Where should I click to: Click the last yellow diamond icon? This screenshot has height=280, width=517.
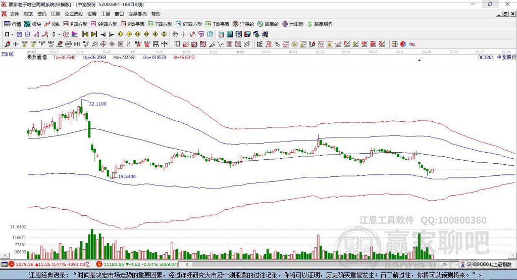pos(164,34)
